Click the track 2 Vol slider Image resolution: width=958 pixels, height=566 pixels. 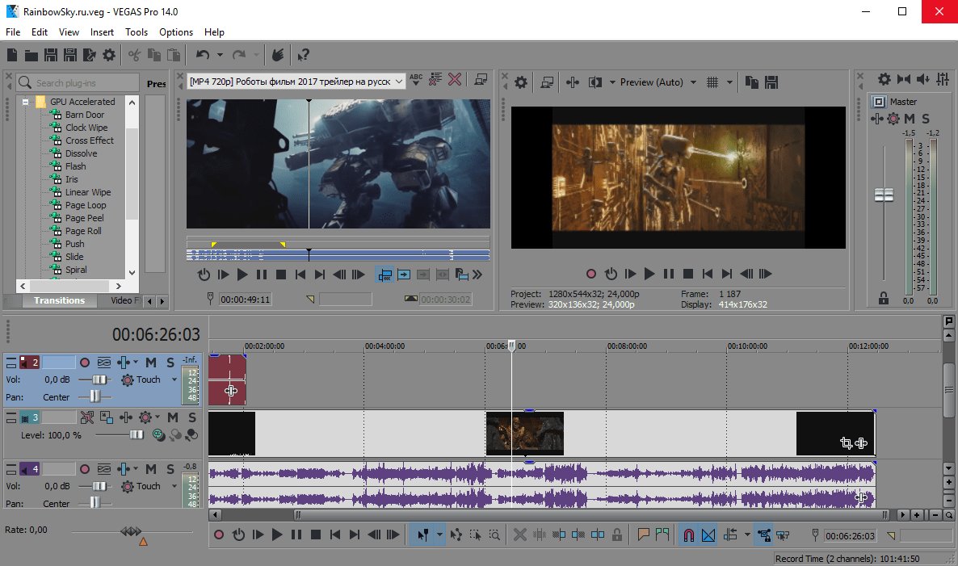point(100,379)
